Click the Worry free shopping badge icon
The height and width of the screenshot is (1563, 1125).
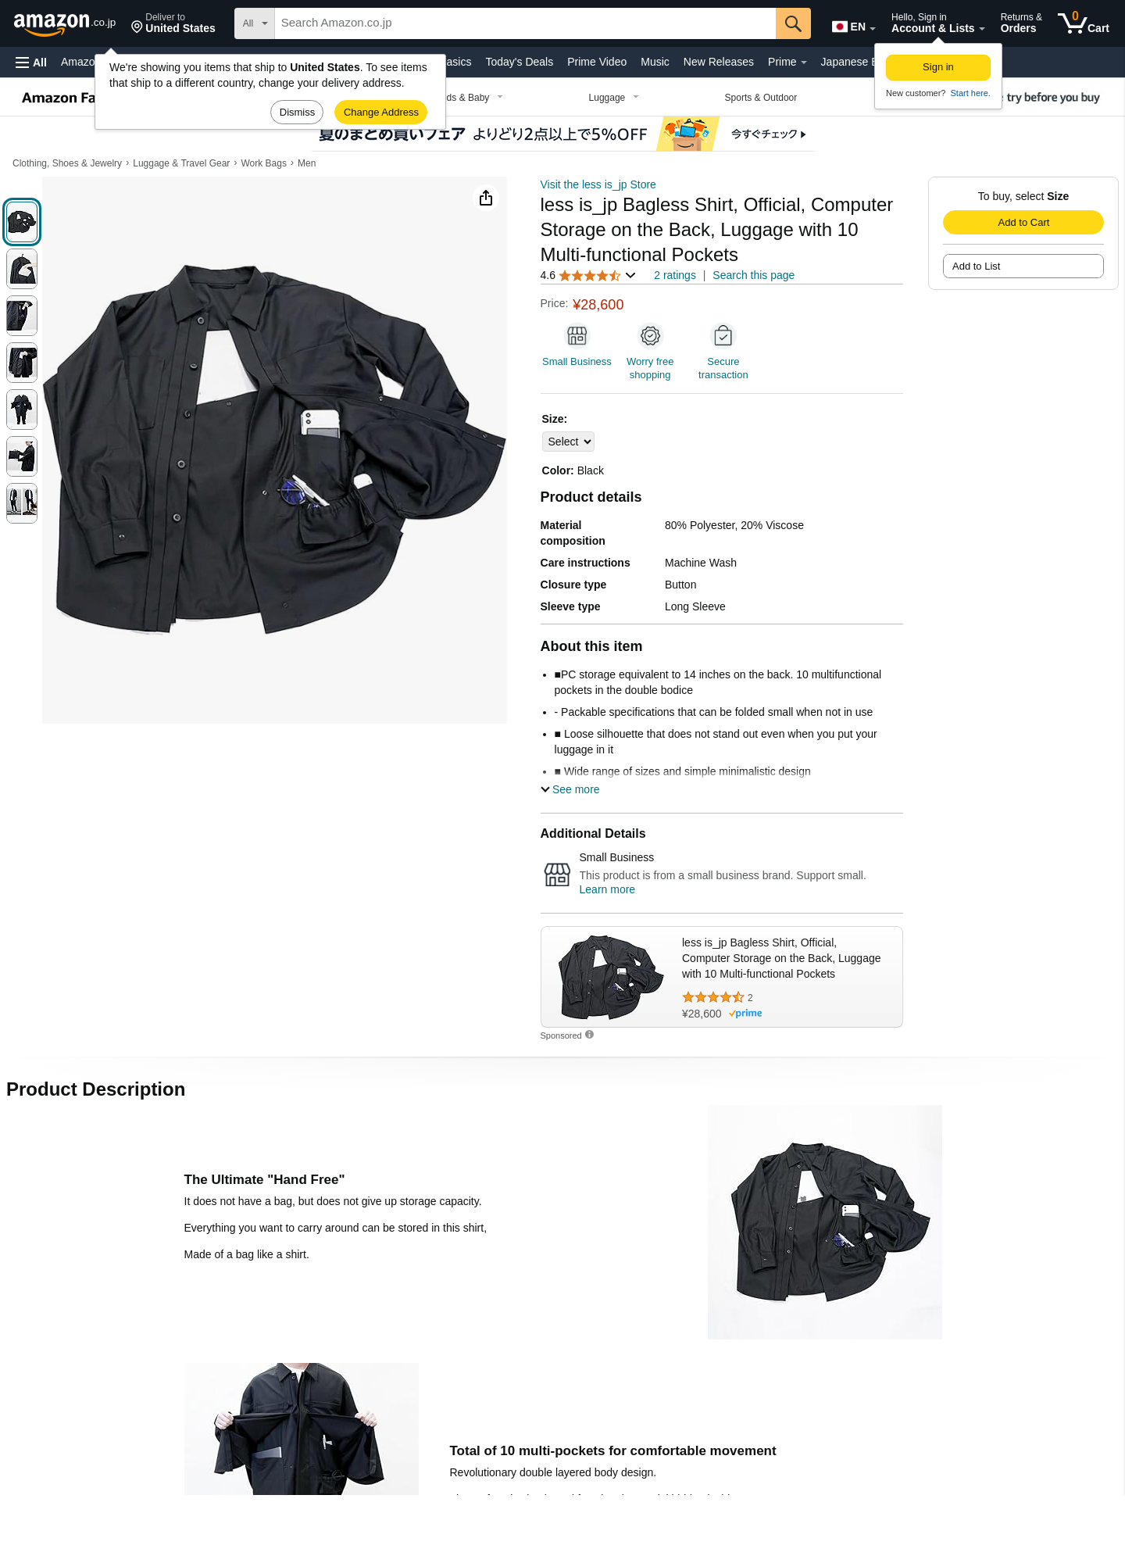[x=650, y=336]
